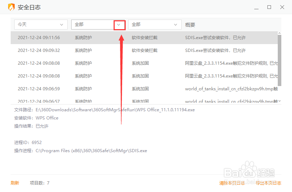Select log entry at 2021-12-24 09:11:56
Screen dimensions: 292x192
(x=144, y=38)
